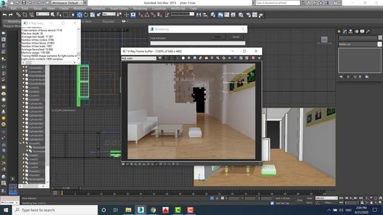This screenshot has width=383, height=215.
Task: Click the ViewCube in the top-right viewport
Action: pos(324,40)
